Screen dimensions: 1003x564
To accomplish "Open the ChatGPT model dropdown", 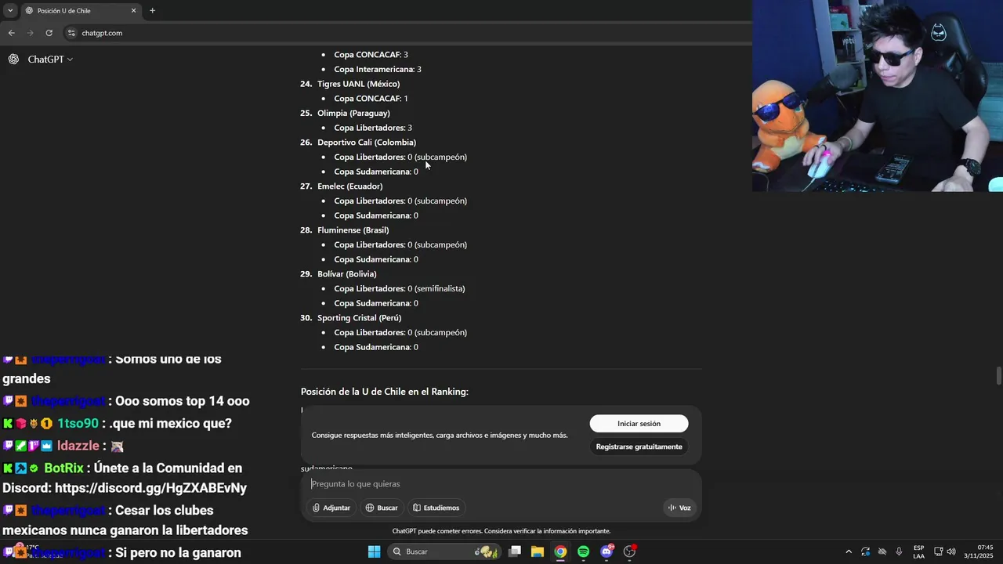I will (x=50, y=59).
